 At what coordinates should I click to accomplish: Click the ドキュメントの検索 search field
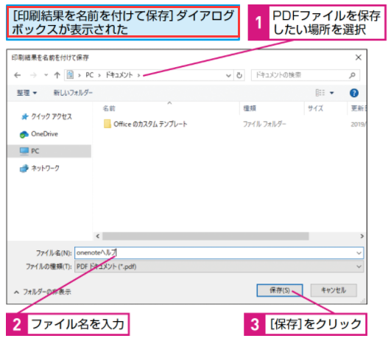pyautogui.click(x=306, y=75)
